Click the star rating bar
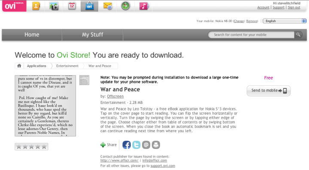This screenshot has width=309, height=170. coord(31,146)
